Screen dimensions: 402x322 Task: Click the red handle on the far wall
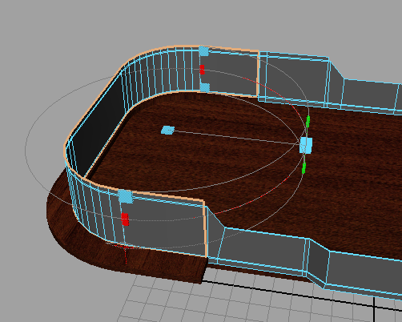(202, 70)
